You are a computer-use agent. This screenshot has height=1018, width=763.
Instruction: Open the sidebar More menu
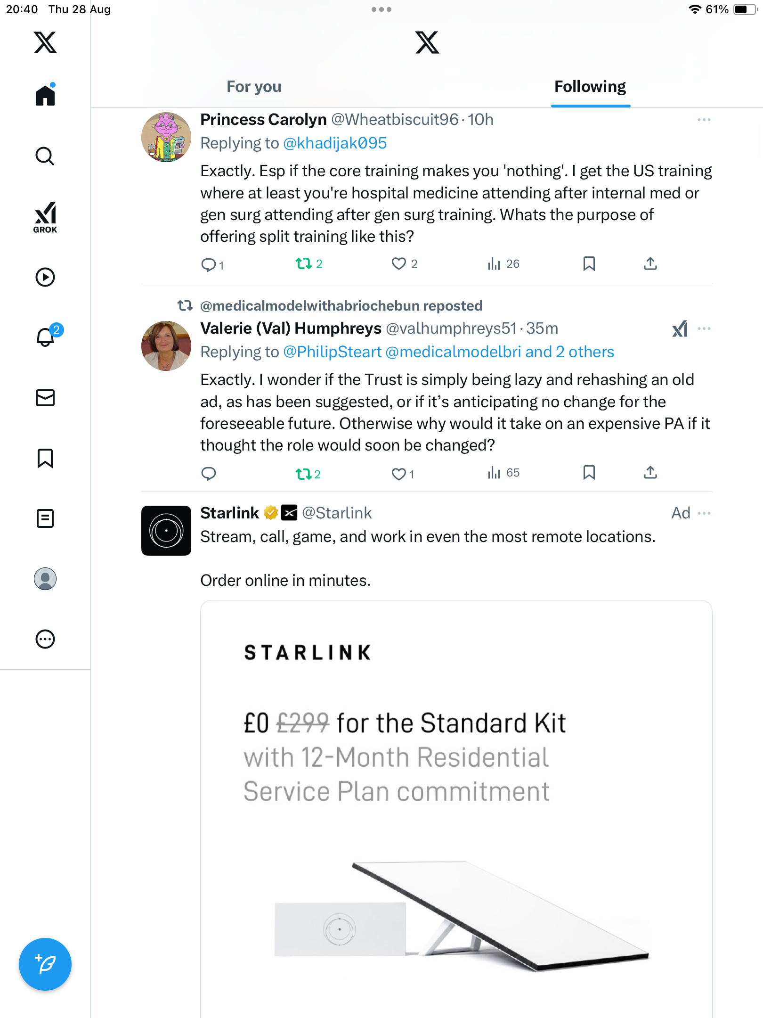(x=45, y=639)
